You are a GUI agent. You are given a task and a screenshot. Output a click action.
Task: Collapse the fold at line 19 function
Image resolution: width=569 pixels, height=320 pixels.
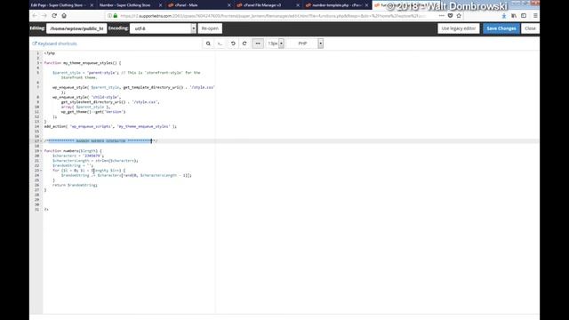coord(41,150)
